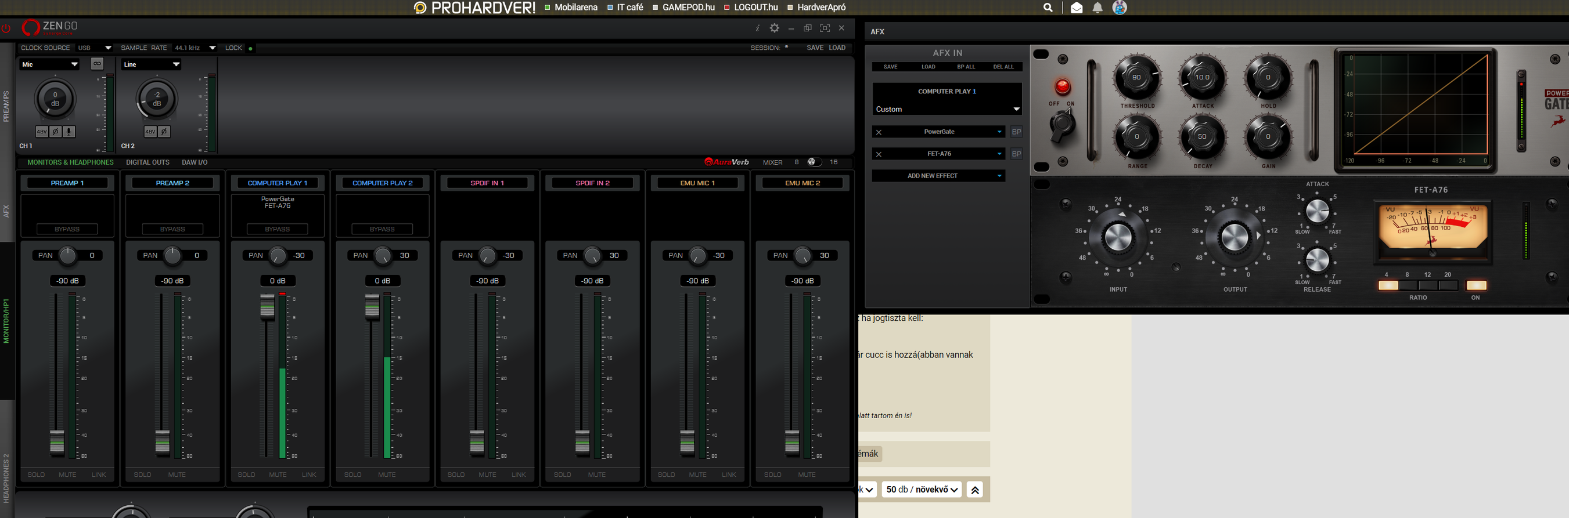Click the CH 1 and CH 2 link icon

tap(97, 63)
